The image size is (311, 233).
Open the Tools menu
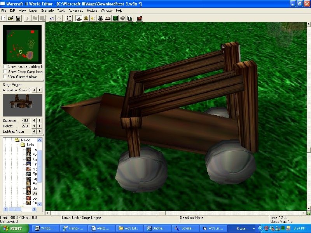61,10
